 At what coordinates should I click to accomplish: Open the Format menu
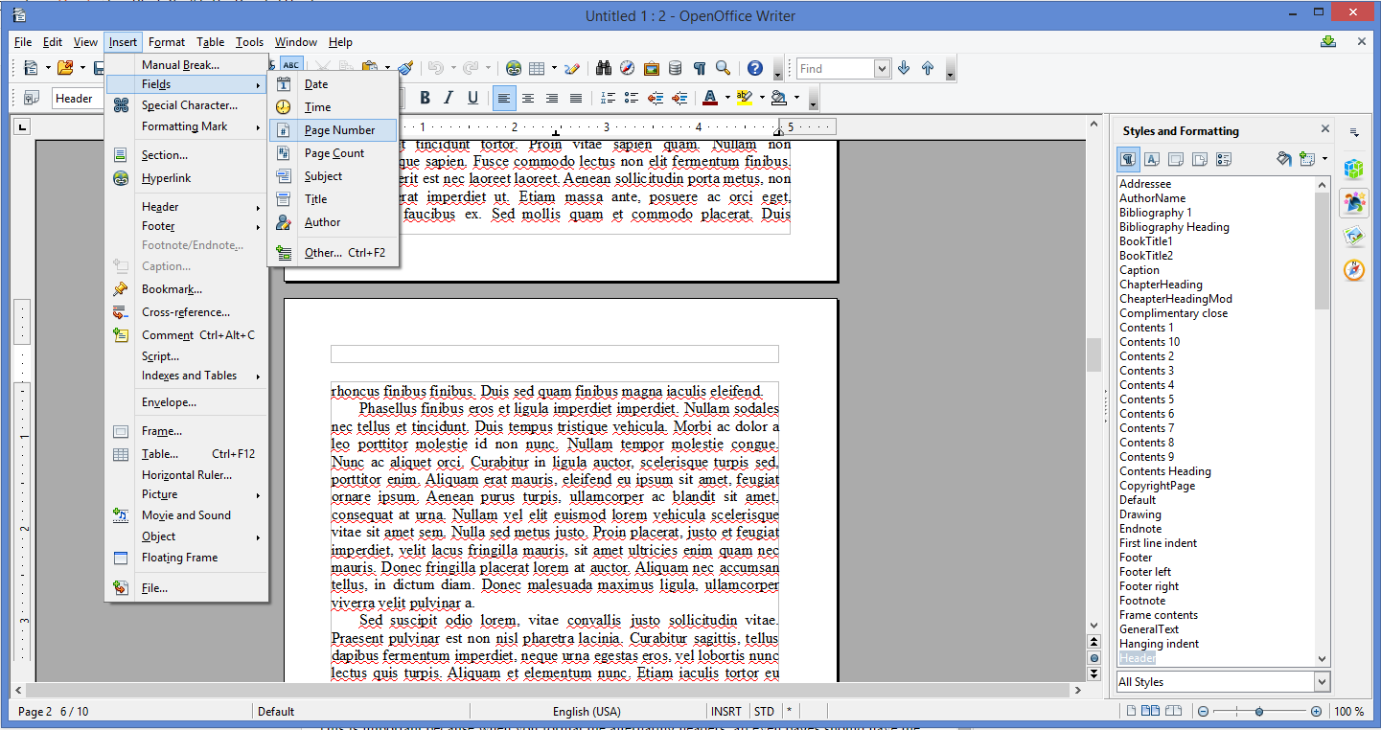(x=167, y=42)
